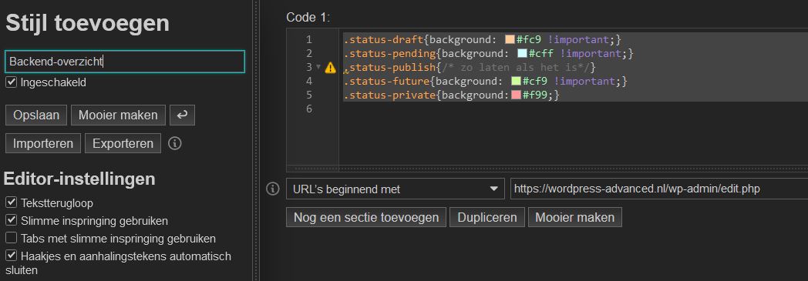Click the Code 1: label
Image resolution: width=808 pixels, height=281 pixels.
coord(308,17)
